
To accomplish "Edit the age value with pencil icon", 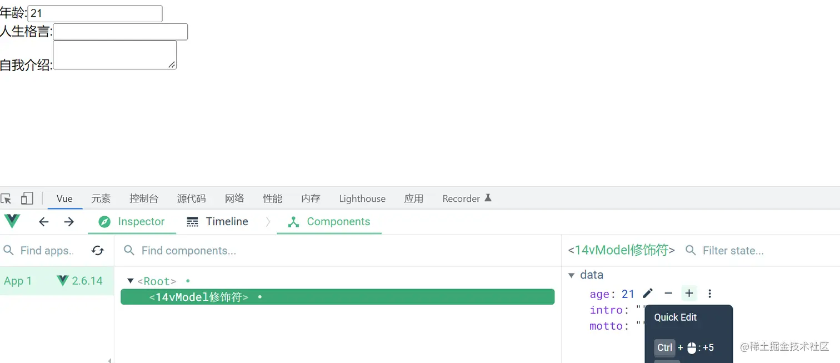I will (648, 294).
